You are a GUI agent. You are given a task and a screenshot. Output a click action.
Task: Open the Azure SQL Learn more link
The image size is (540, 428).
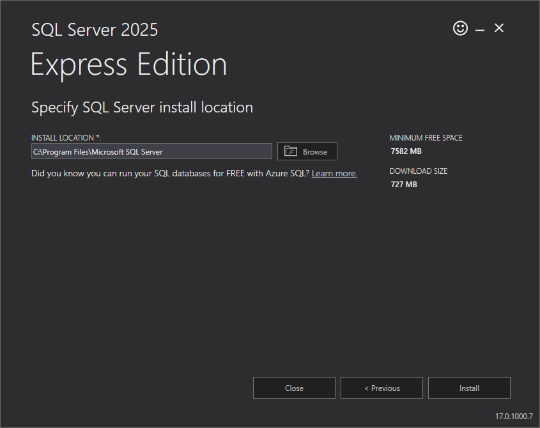point(334,173)
